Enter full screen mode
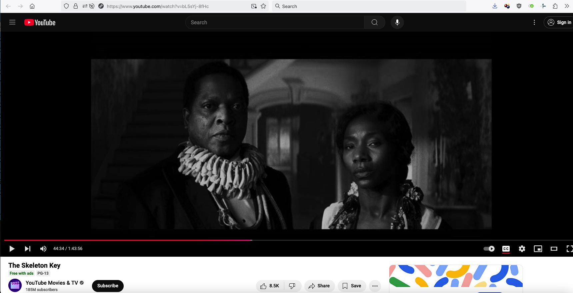 569,249
